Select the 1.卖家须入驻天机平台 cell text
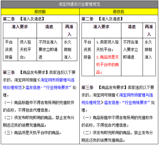The width and height of the screenshot is (162, 145). click(107, 46)
